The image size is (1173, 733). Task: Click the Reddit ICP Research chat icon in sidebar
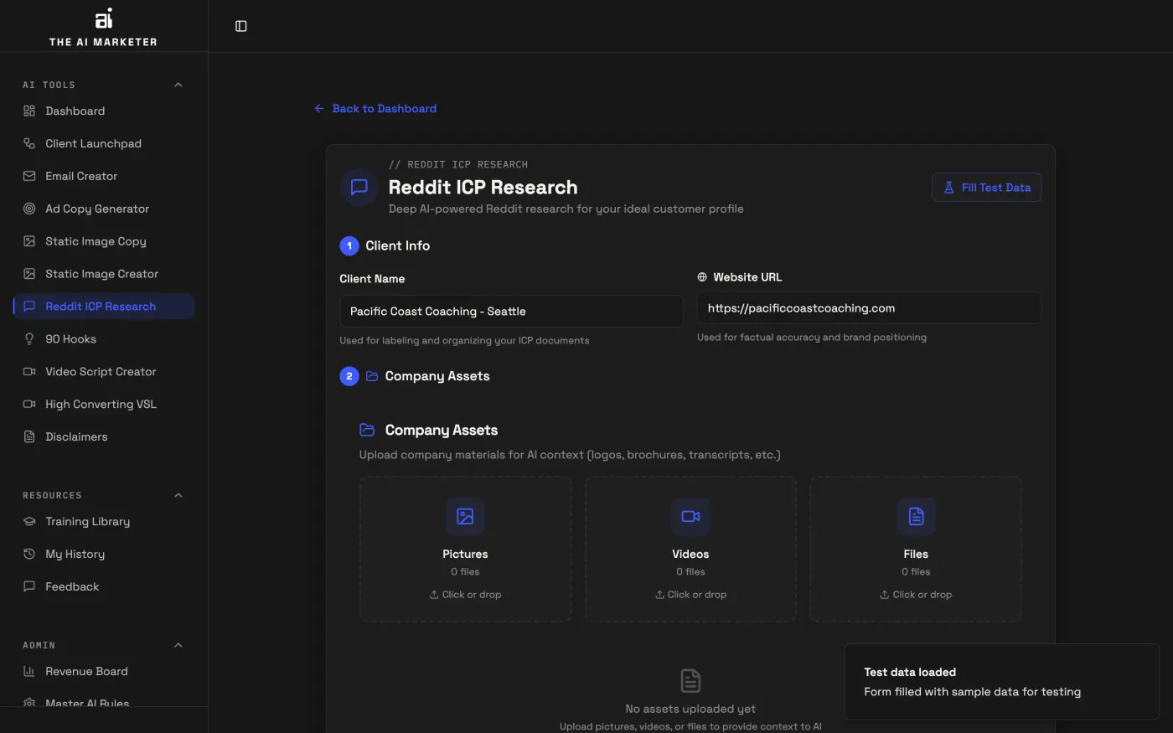tap(29, 307)
